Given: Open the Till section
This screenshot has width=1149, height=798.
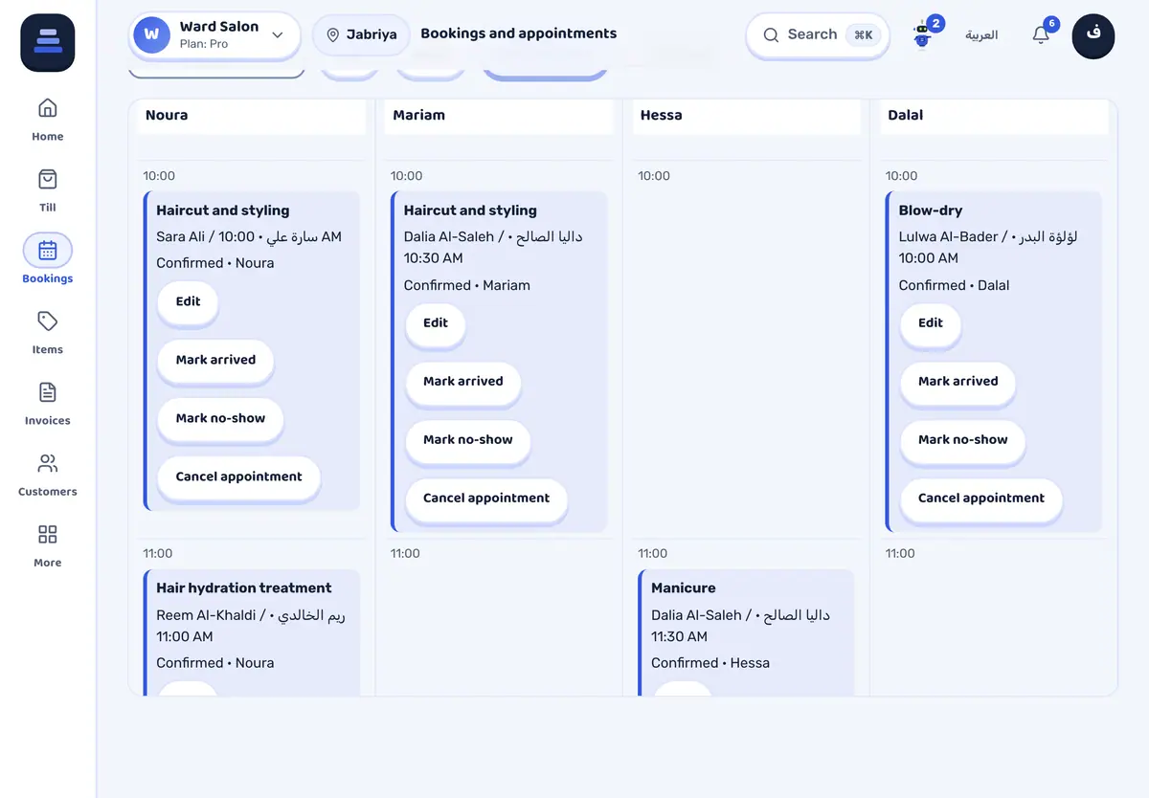Looking at the screenshot, I should (x=48, y=189).
